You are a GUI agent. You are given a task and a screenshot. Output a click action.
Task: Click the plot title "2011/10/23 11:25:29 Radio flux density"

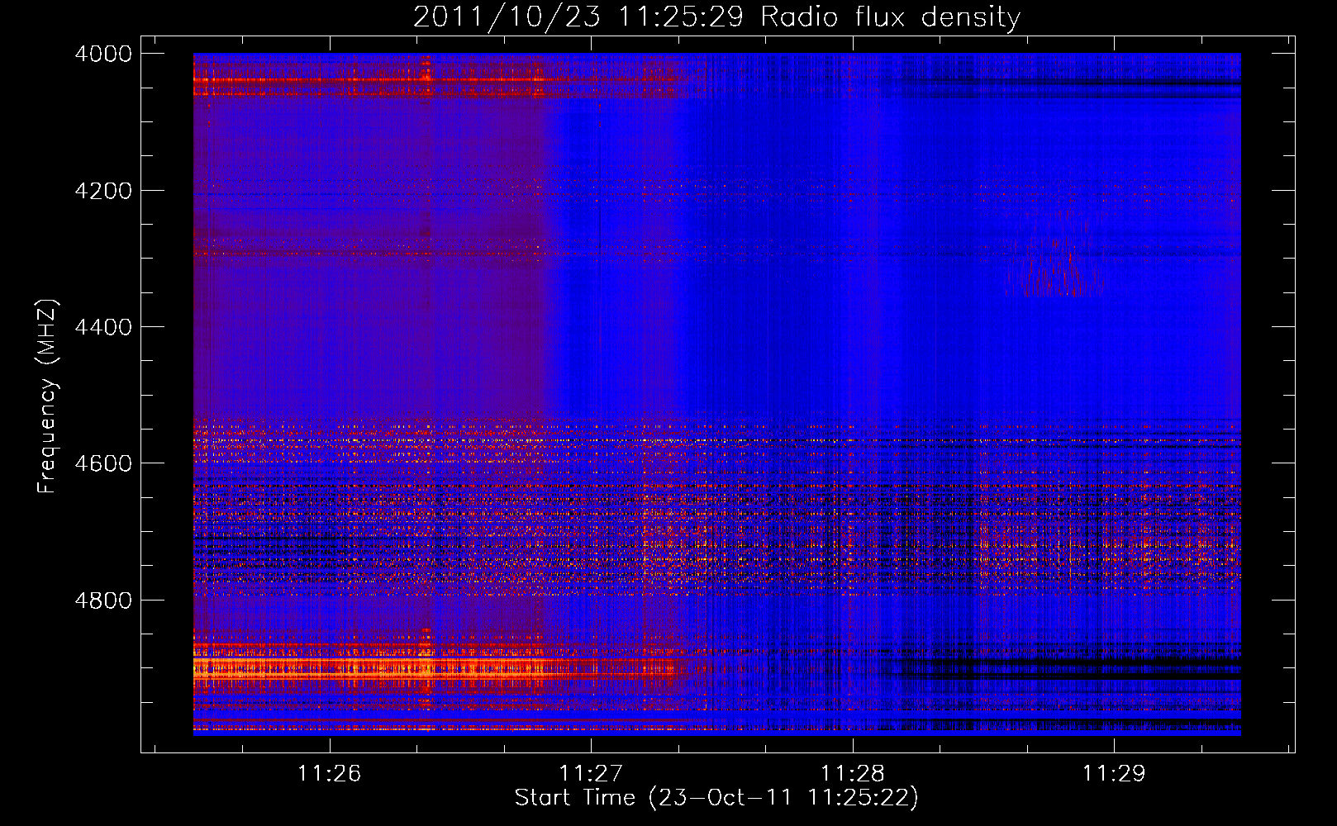coord(717,17)
